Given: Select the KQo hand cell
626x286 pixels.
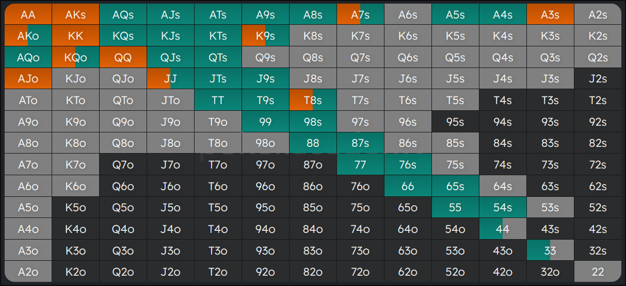Looking at the screenshot, I should coord(76,58).
